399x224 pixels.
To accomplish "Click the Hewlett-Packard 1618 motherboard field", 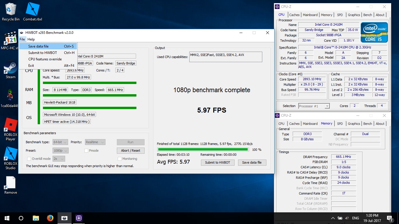I will tap(60, 102).
